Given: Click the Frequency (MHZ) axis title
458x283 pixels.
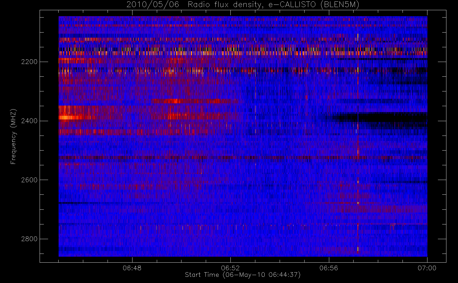Looking at the screenshot, I should tap(13, 136).
